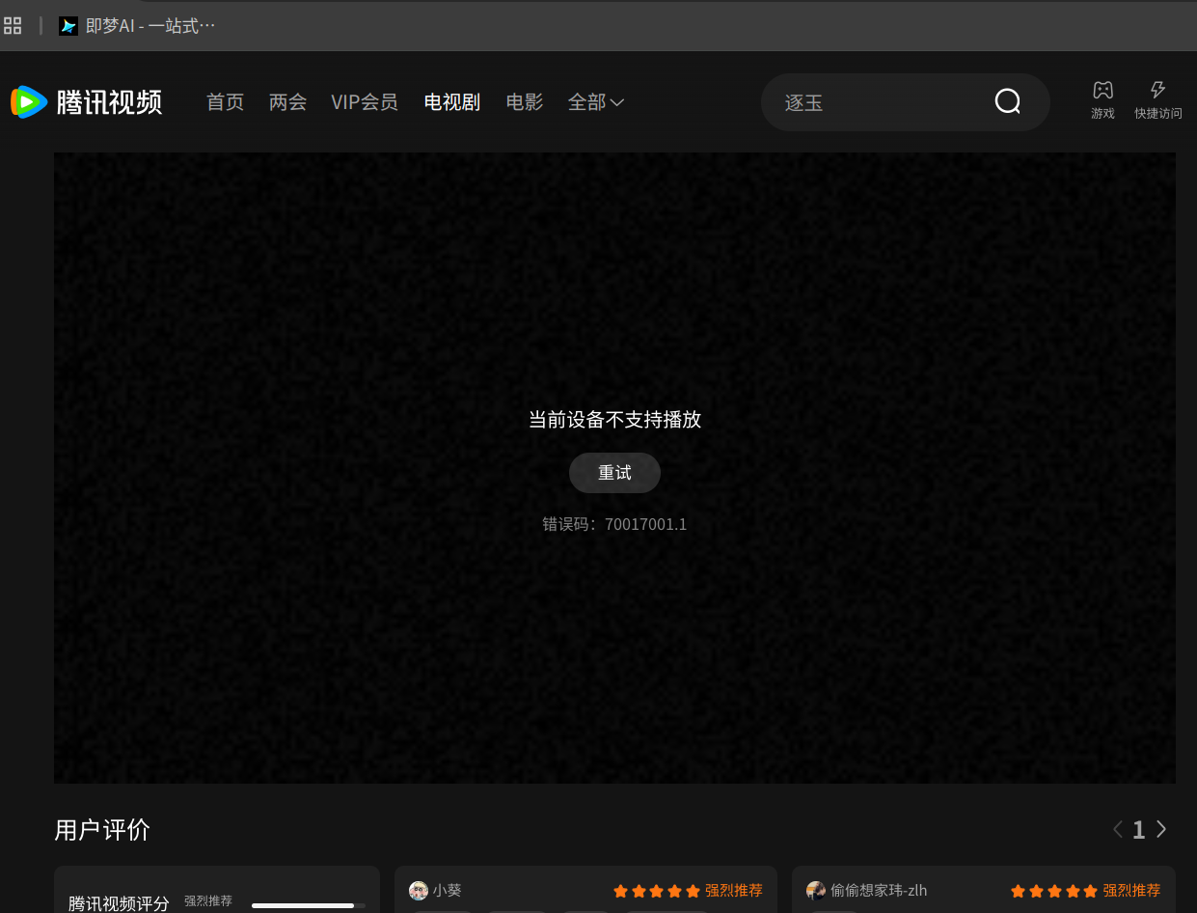The height and width of the screenshot is (913, 1197).
Task: Click the 当前设备不支持播放 message
Action: [x=614, y=419]
